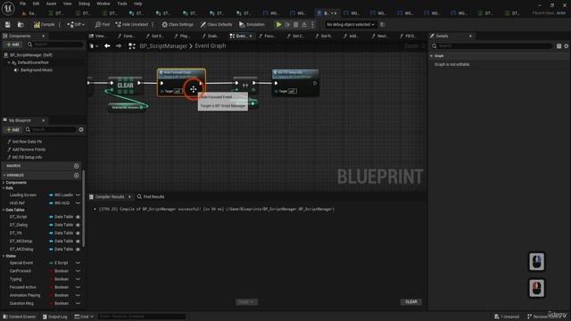
Task: Click Add in My Blueprint panel
Action: [12, 129]
